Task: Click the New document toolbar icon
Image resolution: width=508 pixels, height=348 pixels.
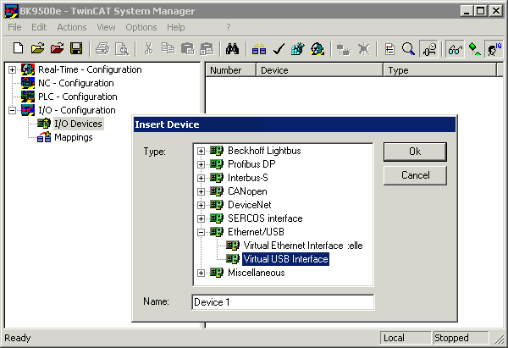Action: [18, 49]
